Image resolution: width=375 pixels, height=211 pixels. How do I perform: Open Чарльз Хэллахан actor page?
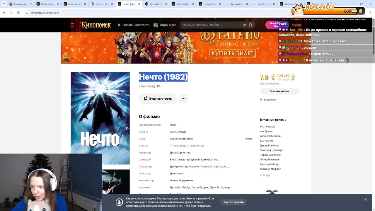click(x=270, y=155)
